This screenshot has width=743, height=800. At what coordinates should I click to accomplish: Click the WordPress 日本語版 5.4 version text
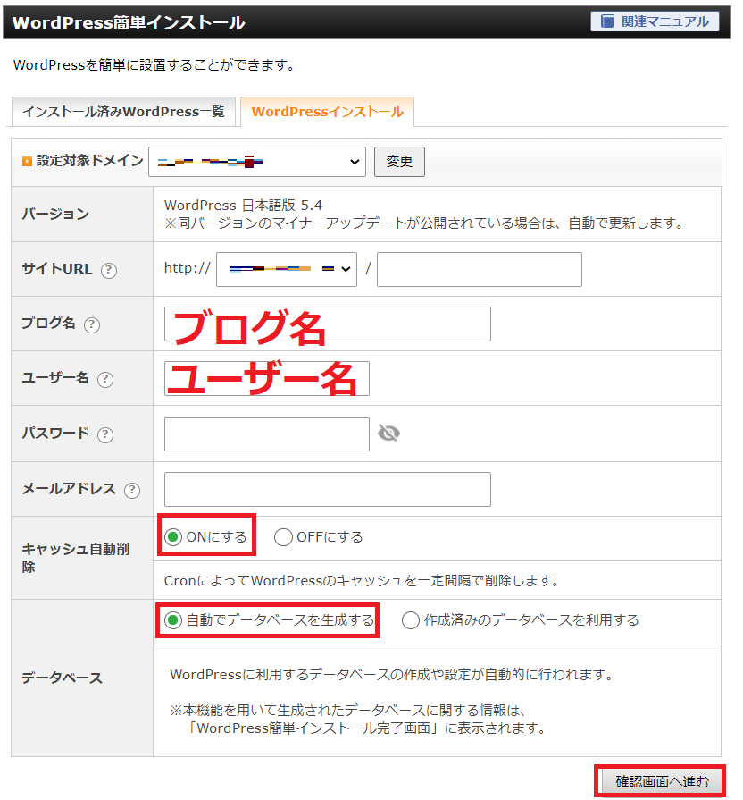(x=243, y=205)
